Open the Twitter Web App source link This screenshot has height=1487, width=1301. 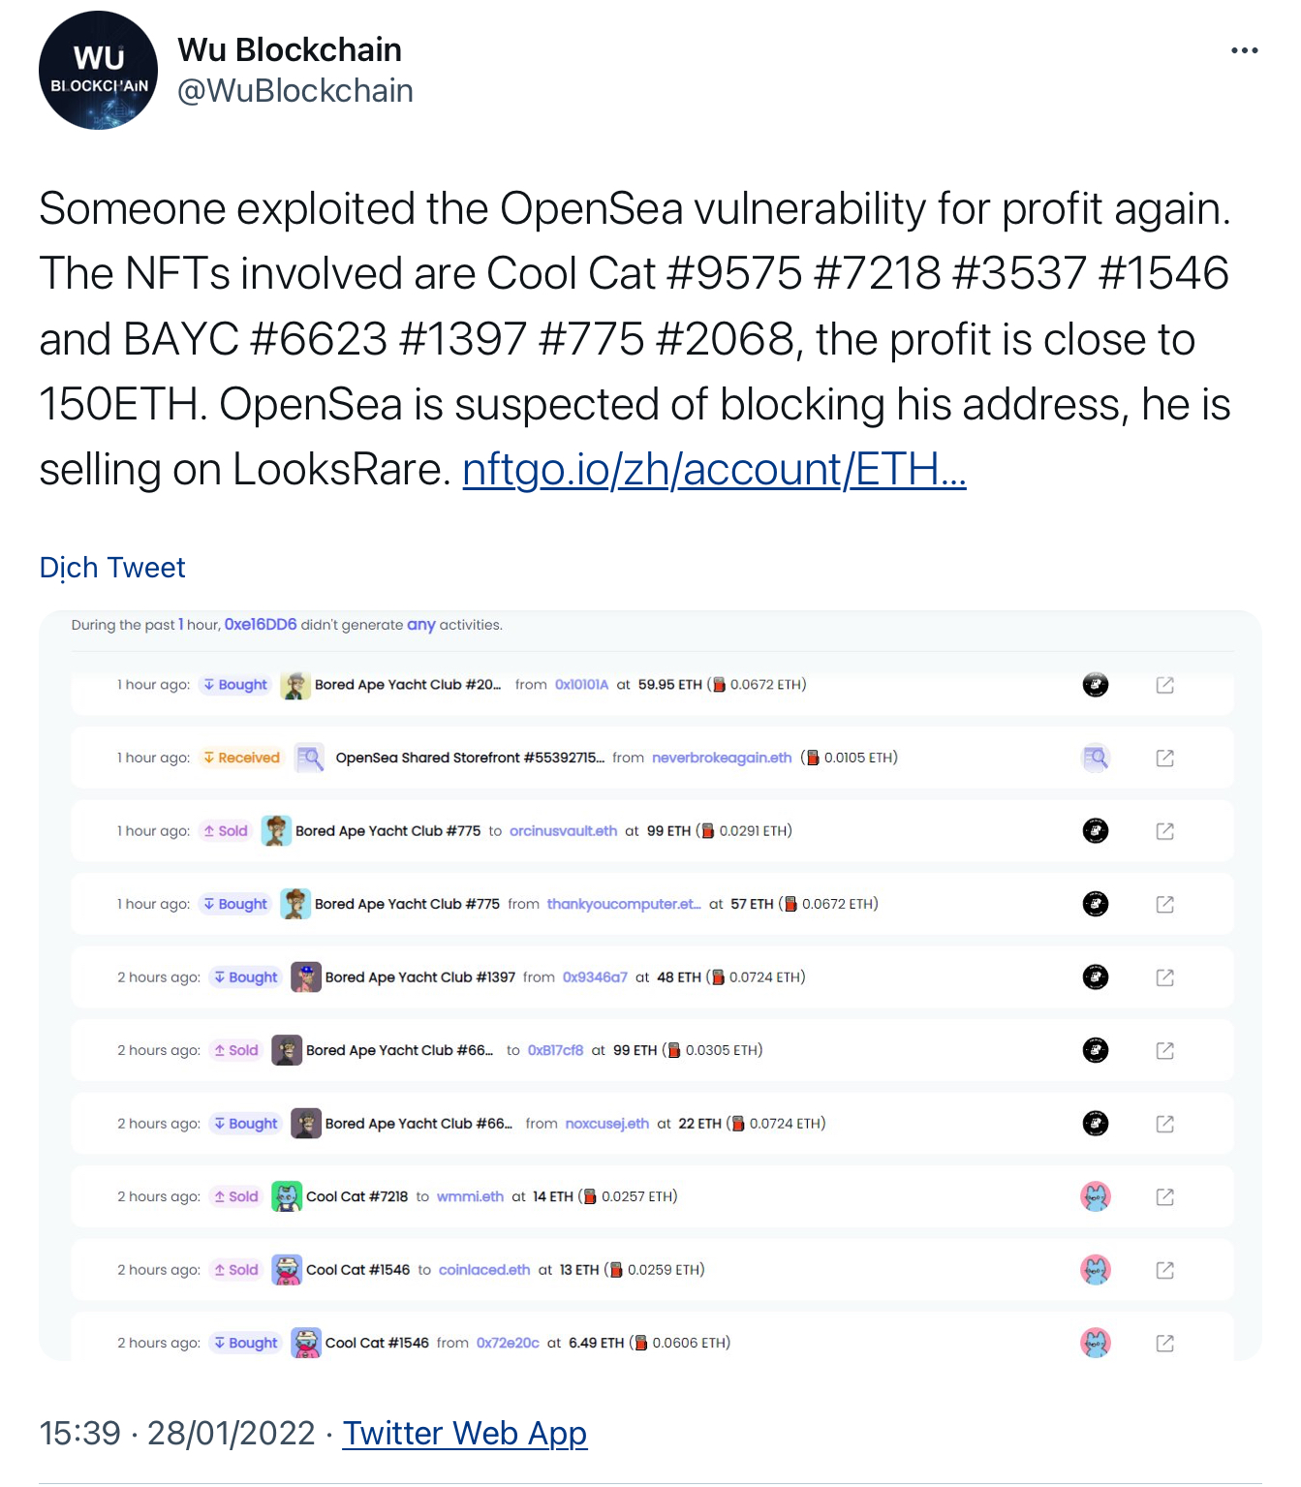click(465, 1433)
